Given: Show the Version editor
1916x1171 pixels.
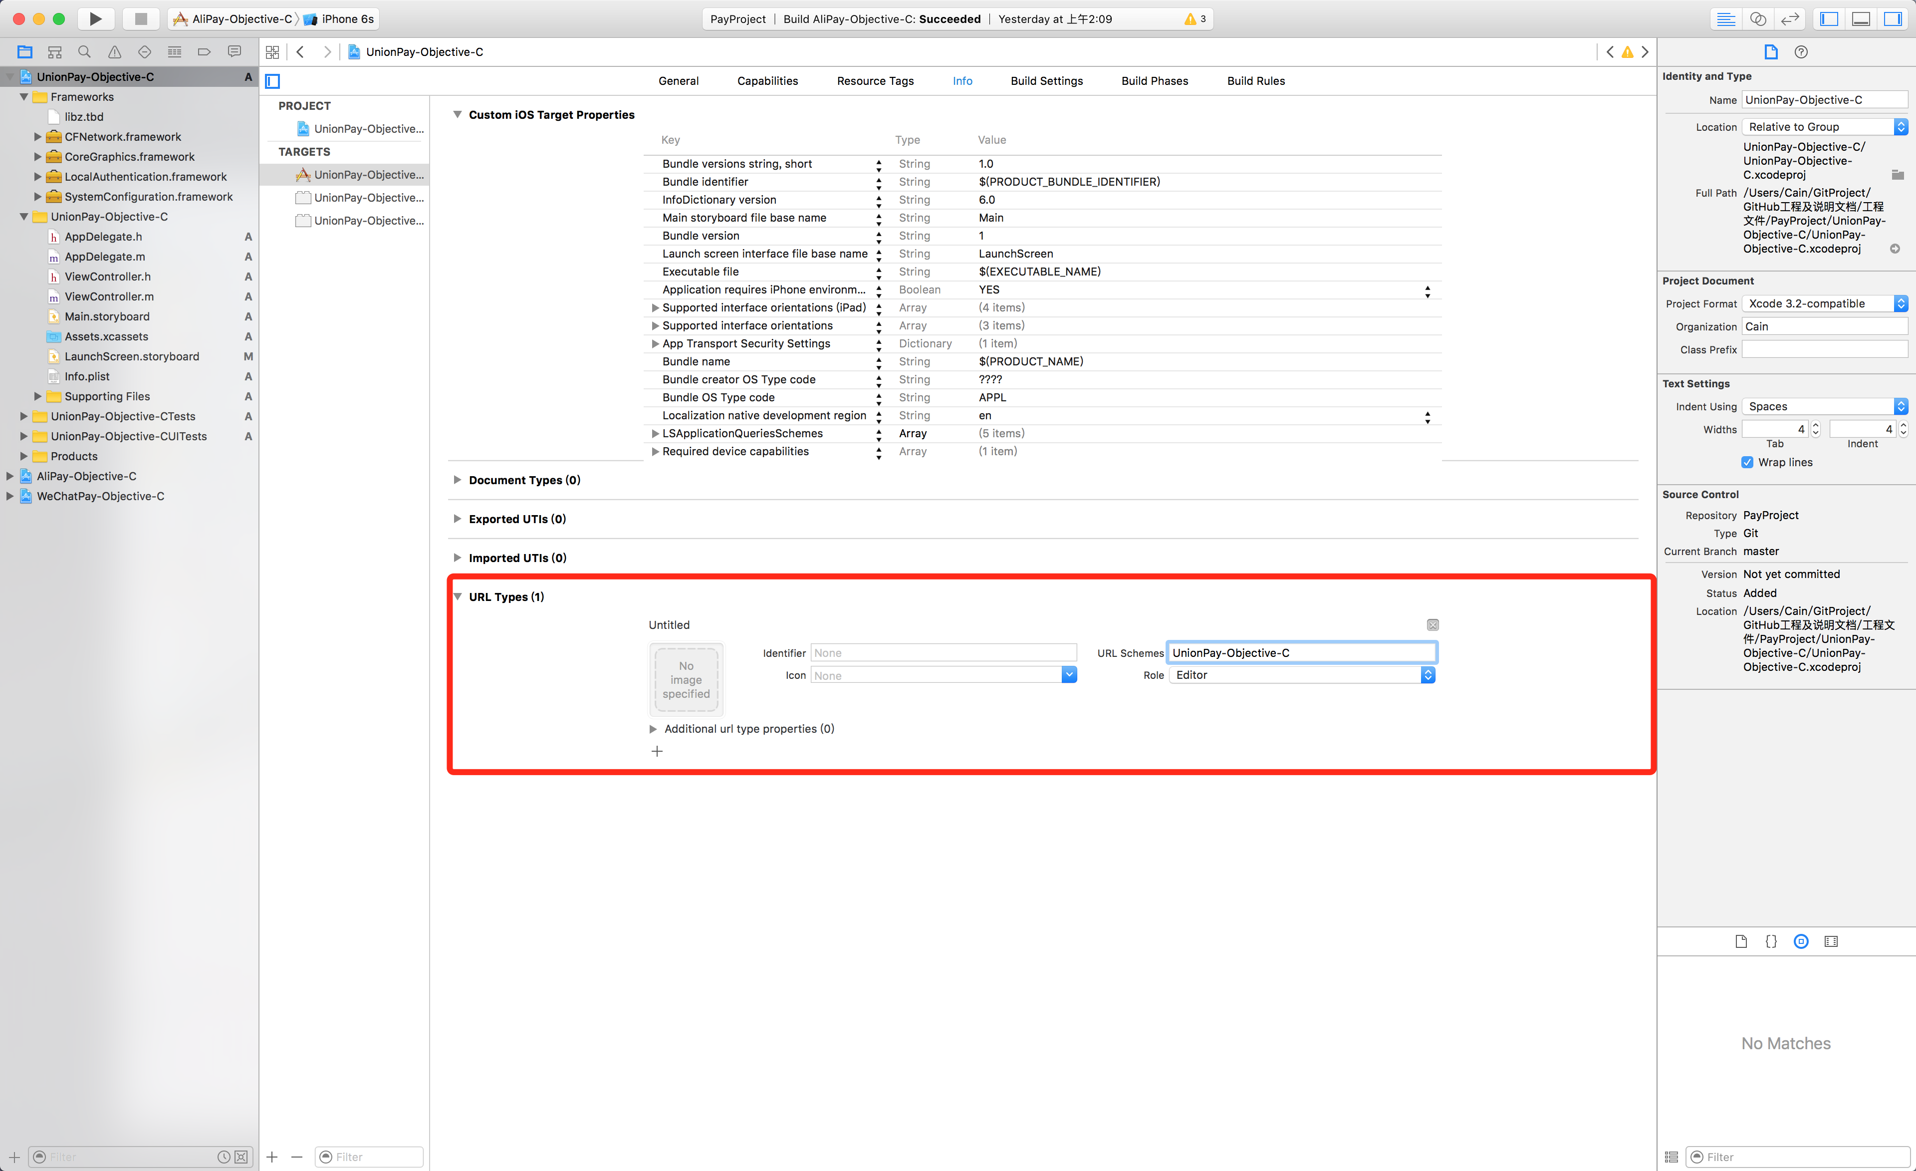Looking at the screenshot, I should (1789, 18).
